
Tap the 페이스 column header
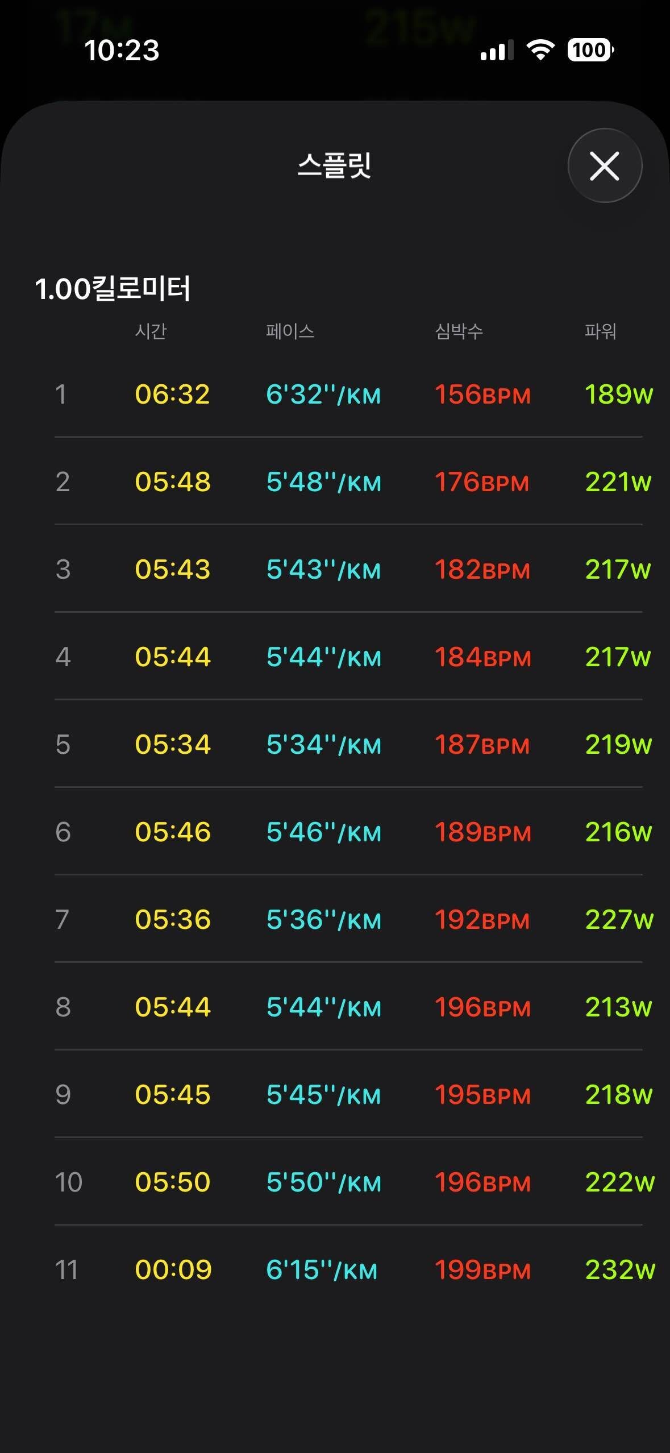tap(290, 331)
